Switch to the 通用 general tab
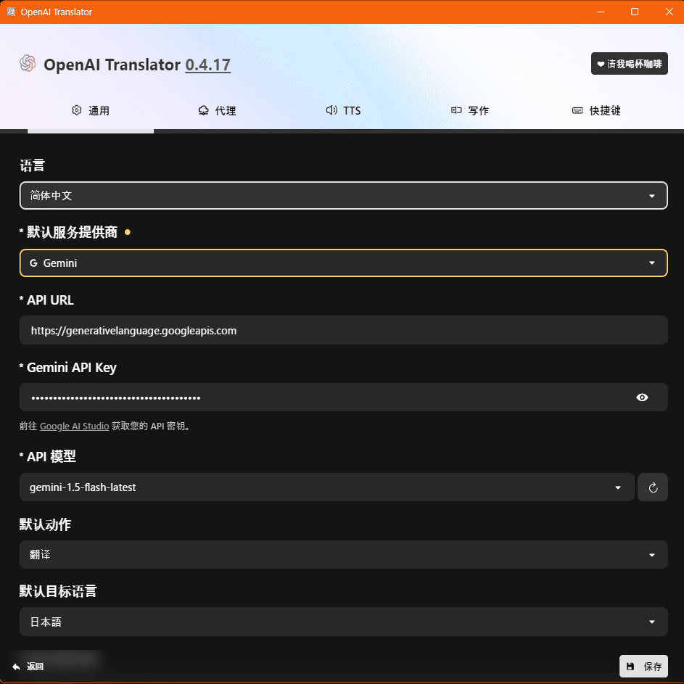 [90, 110]
